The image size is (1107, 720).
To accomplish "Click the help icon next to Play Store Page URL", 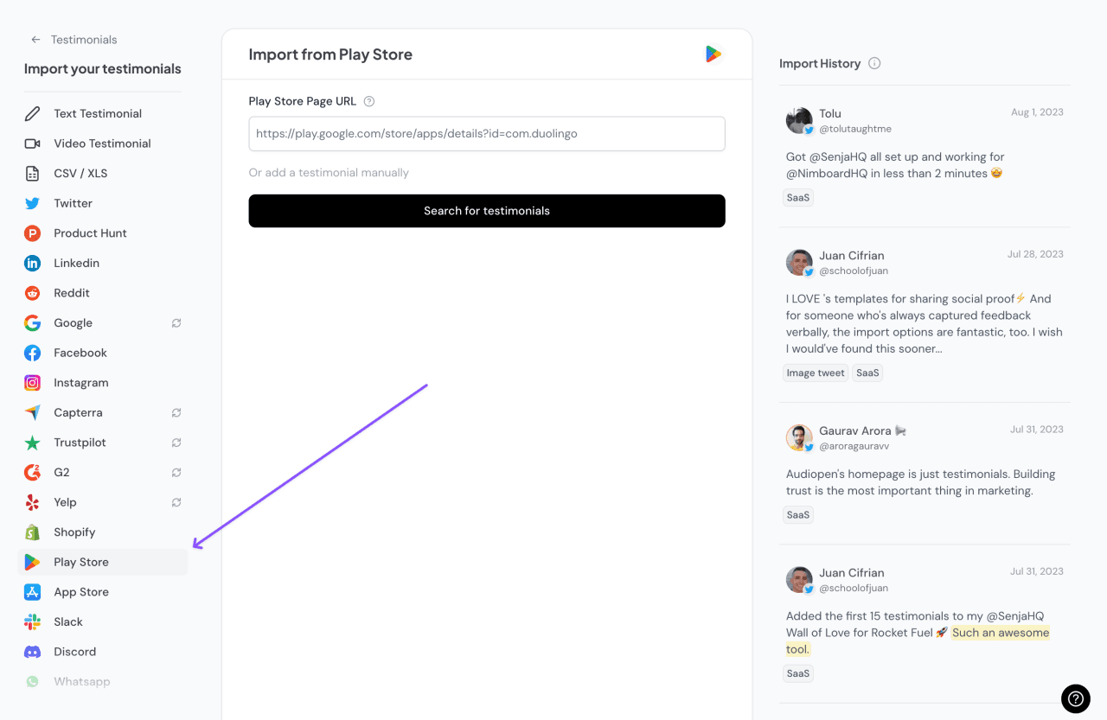I will (x=369, y=101).
